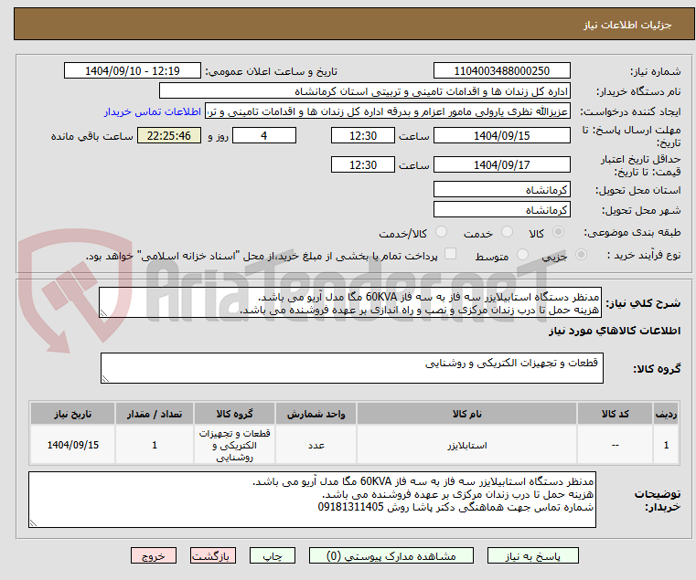Click response deadline date 1404/09/15 field
The height and width of the screenshot is (580, 696).
pos(501,136)
